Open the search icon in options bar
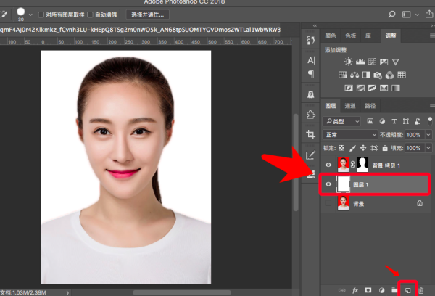The width and height of the screenshot is (435, 296). tap(391, 15)
